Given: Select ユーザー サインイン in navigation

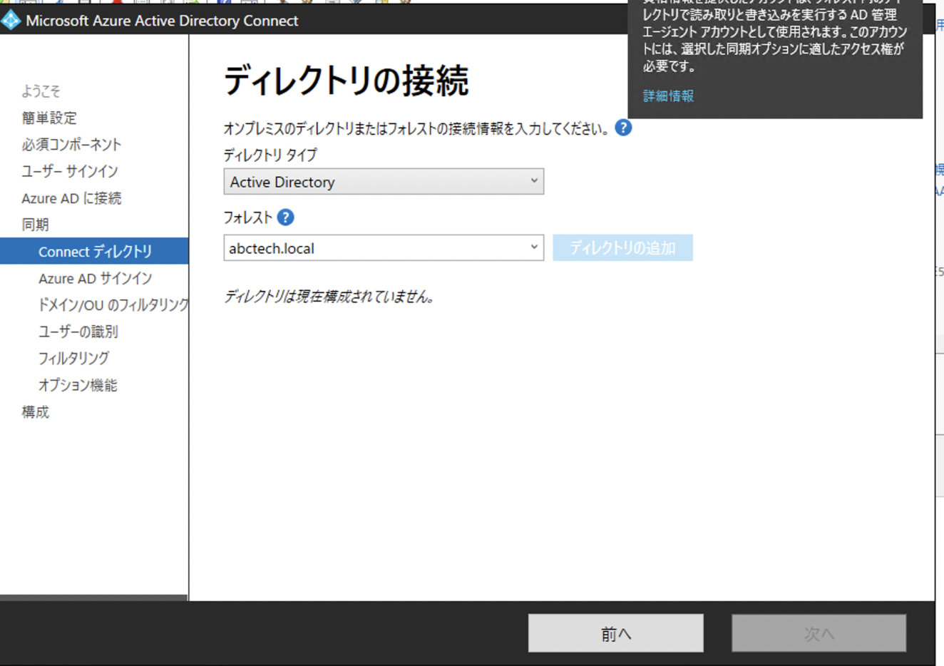Looking at the screenshot, I should pyautogui.click(x=71, y=171).
